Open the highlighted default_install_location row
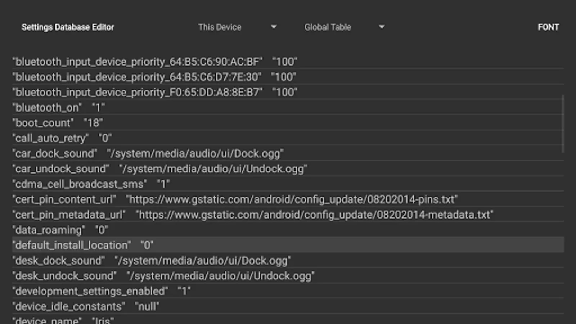 pyautogui.click(x=83, y=245)
